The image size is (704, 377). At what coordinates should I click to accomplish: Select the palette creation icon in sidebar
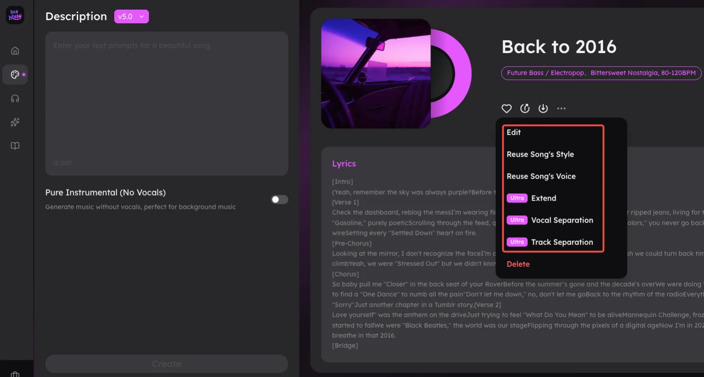coord(15,74)
